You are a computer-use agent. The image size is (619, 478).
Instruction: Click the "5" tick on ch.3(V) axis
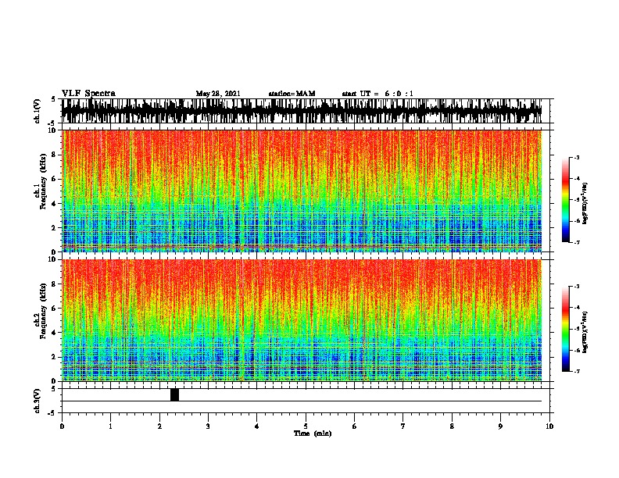coord(55,389)
